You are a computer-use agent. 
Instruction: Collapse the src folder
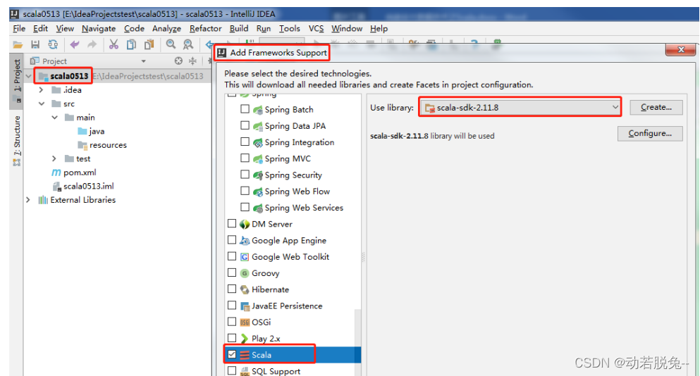[x=42, y=104]
